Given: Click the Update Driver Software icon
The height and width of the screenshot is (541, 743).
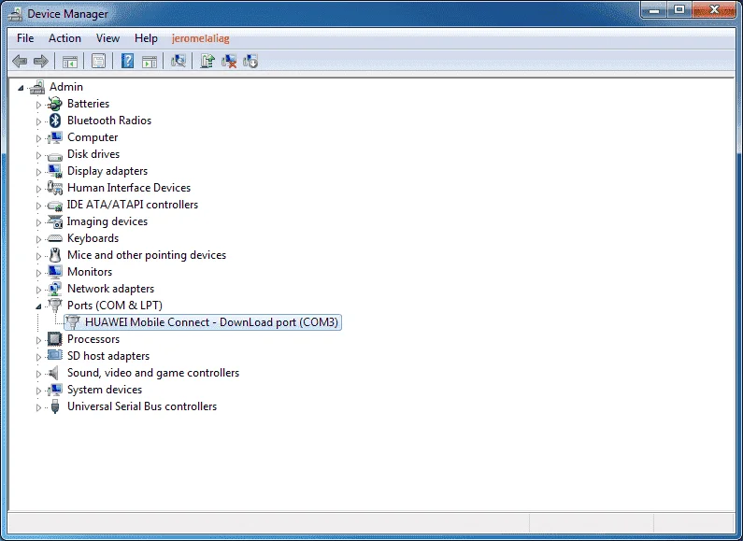Looking at the screenshot, I should tap(207, 61).
